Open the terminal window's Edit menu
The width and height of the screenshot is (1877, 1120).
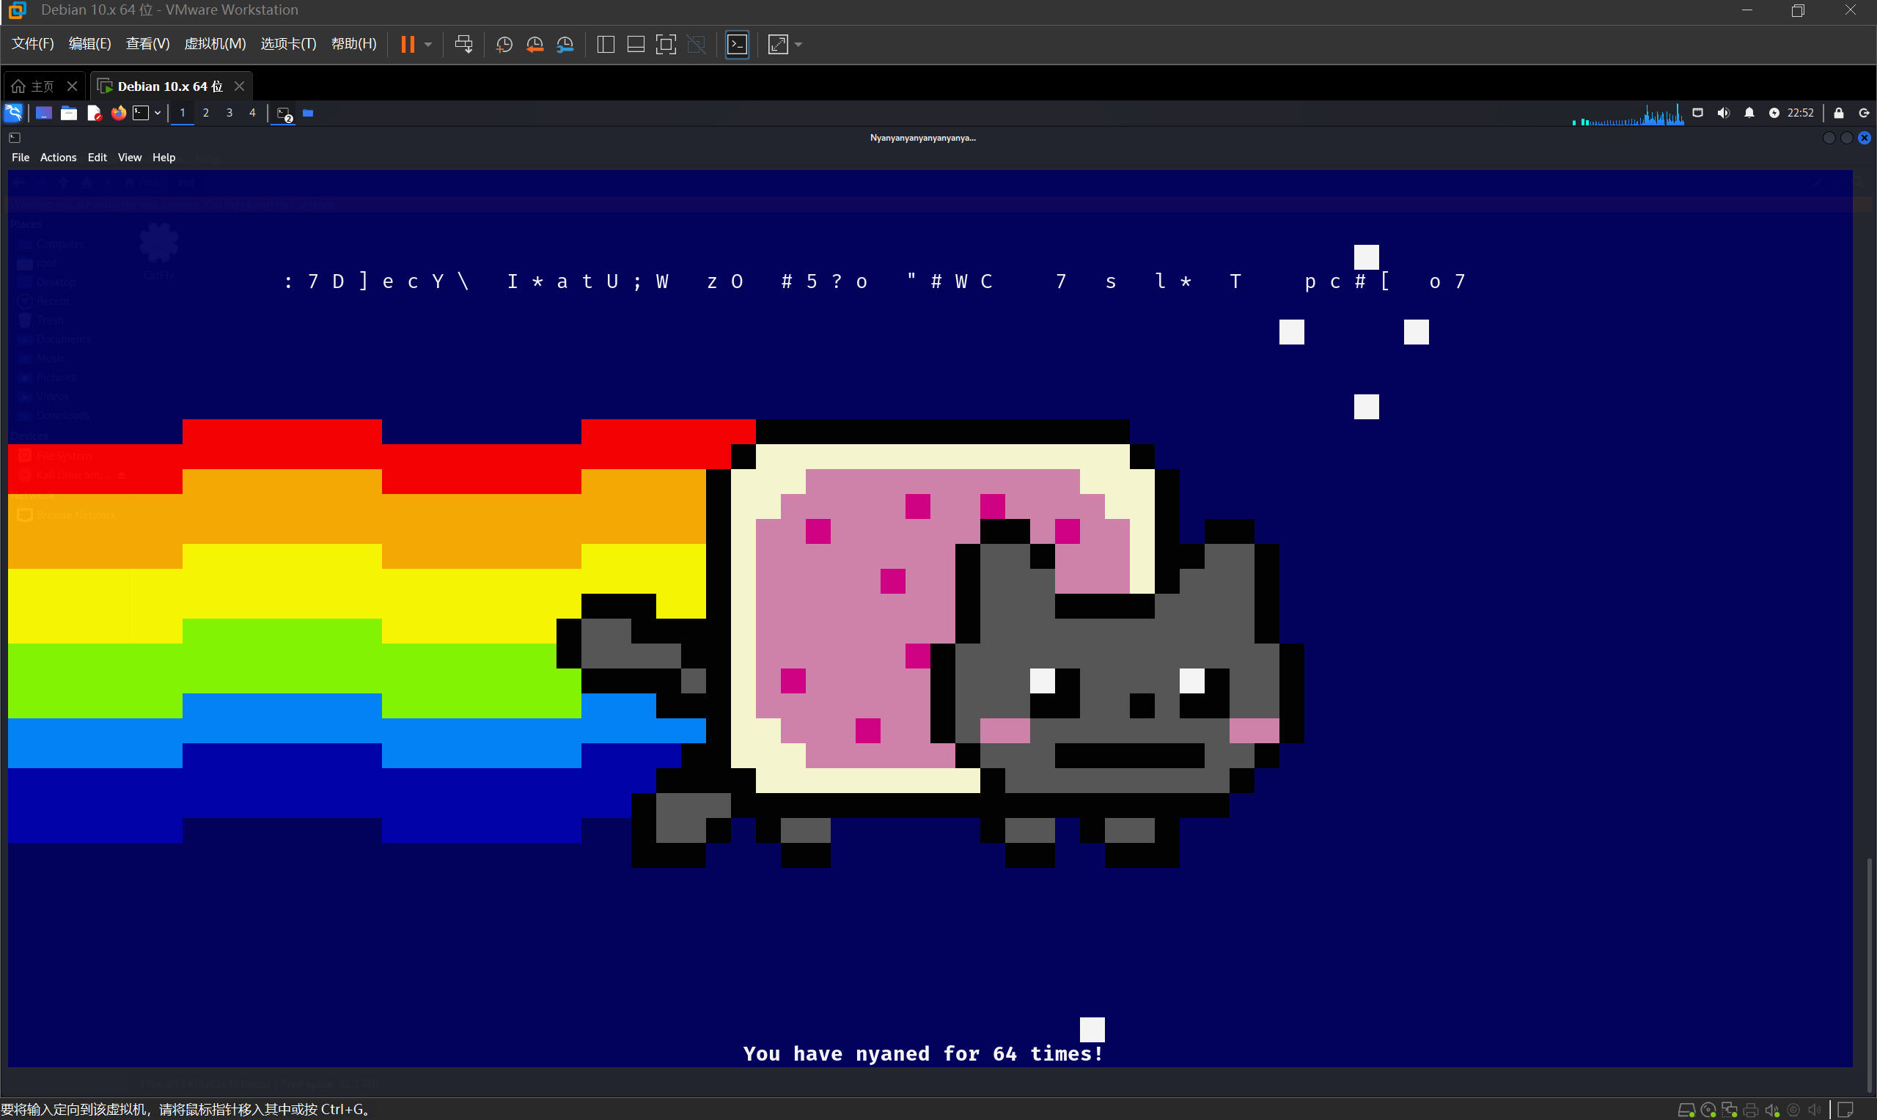pos(98,157)
